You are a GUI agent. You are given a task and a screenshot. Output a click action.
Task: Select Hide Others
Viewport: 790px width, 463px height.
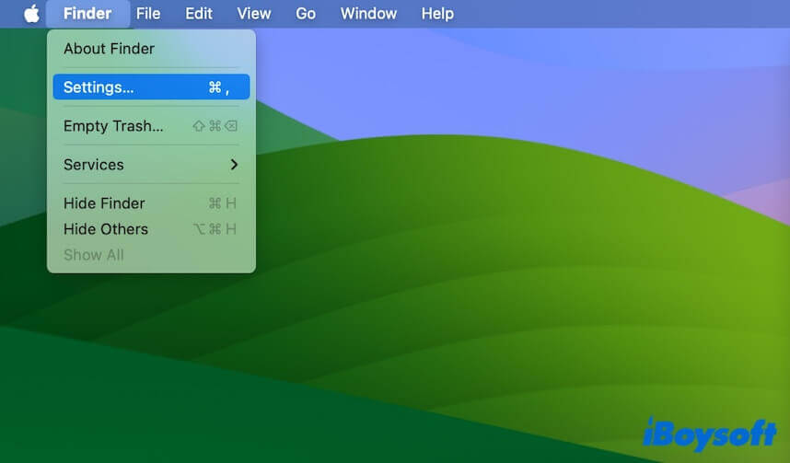click(x=151, y=229)
